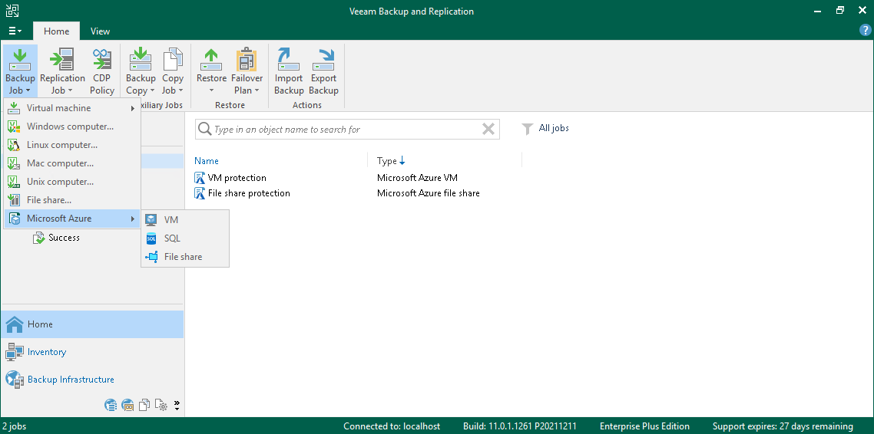Screen dimensions: 874x434
Task: Click the Backup Infrastructure globe icon
Action: pos(15,380)
